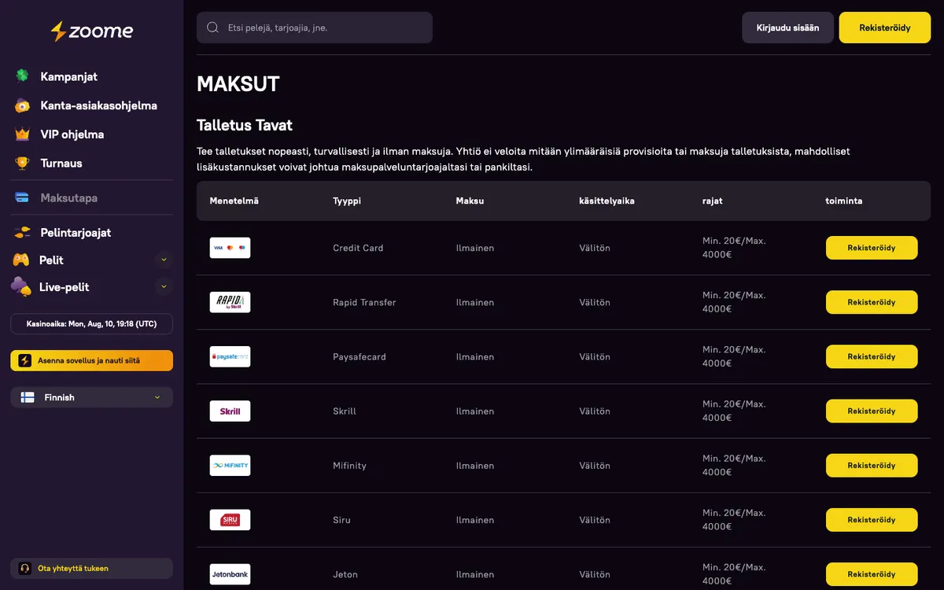
Task: Click the toiminta column header
Action: click(x=844, y=201)
